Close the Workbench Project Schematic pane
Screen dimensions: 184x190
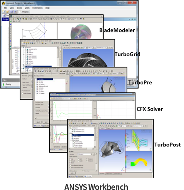click(135, 19)
